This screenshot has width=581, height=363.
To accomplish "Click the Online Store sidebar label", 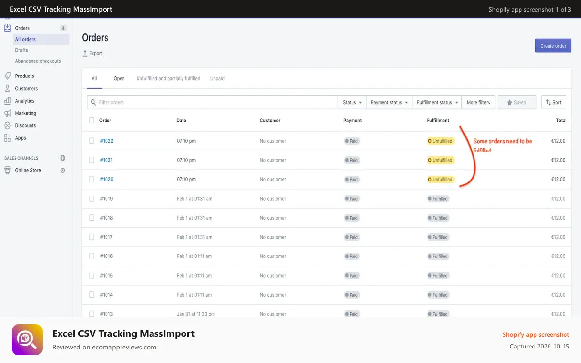I will click(x=28, y=170).
